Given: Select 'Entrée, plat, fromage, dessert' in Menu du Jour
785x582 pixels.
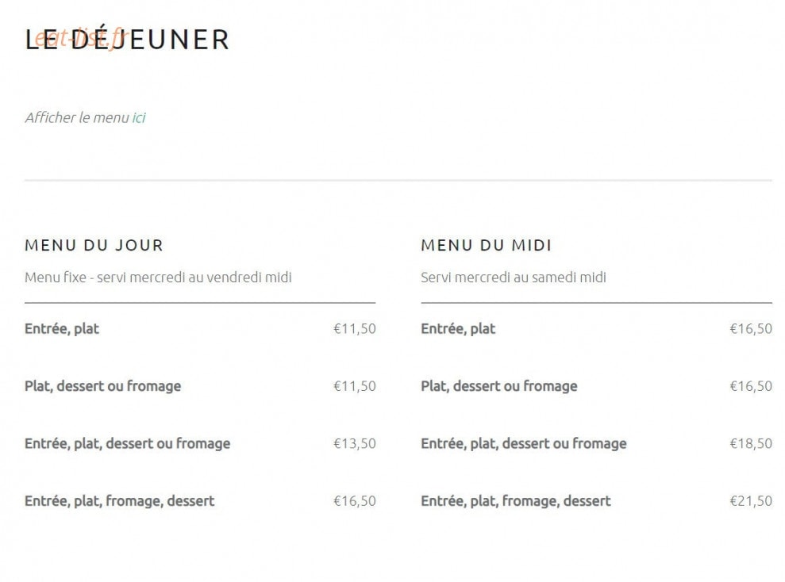Looking at the screenshot, I should pyautogui.click(x=119, y=501).
